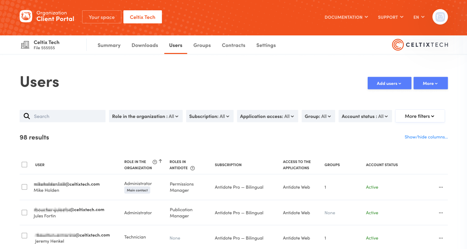Click the Antidote flame logo icon
The height and width of the screenshot is (249, 467).
[26, 17]
